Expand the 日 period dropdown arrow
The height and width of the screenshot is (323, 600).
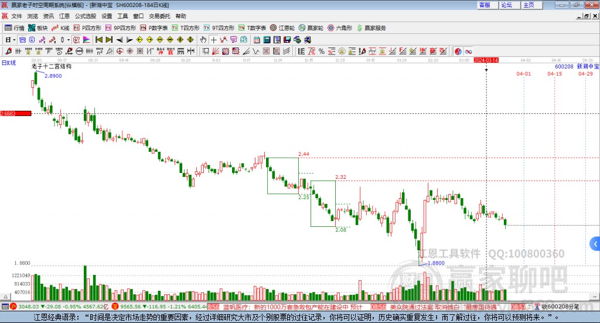tap(14, 39)
